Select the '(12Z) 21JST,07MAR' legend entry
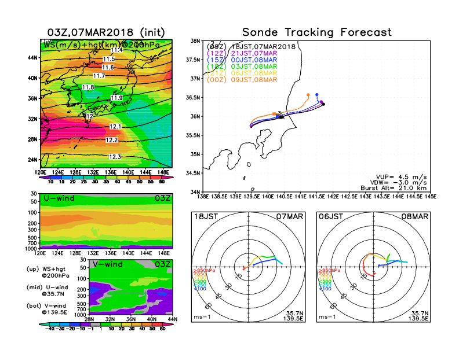This screenshot has height=354, width=459. coord(242,53)
